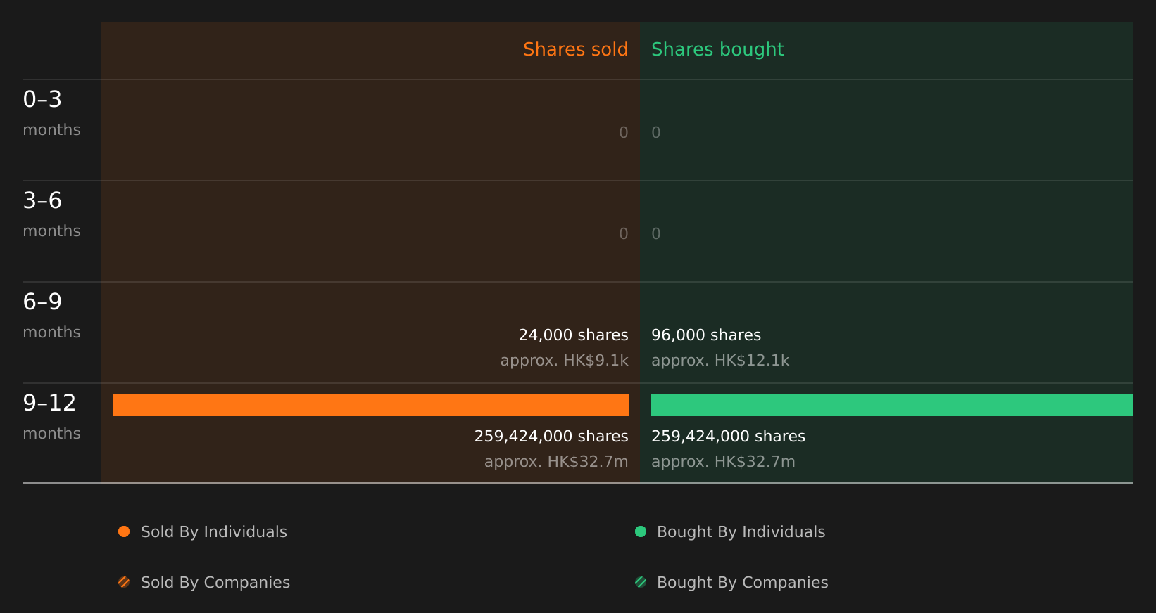This screenshot has width=1156, height=613.
Task: Click the orange 9–12 months shares sold bar
Action: point(370,405)
